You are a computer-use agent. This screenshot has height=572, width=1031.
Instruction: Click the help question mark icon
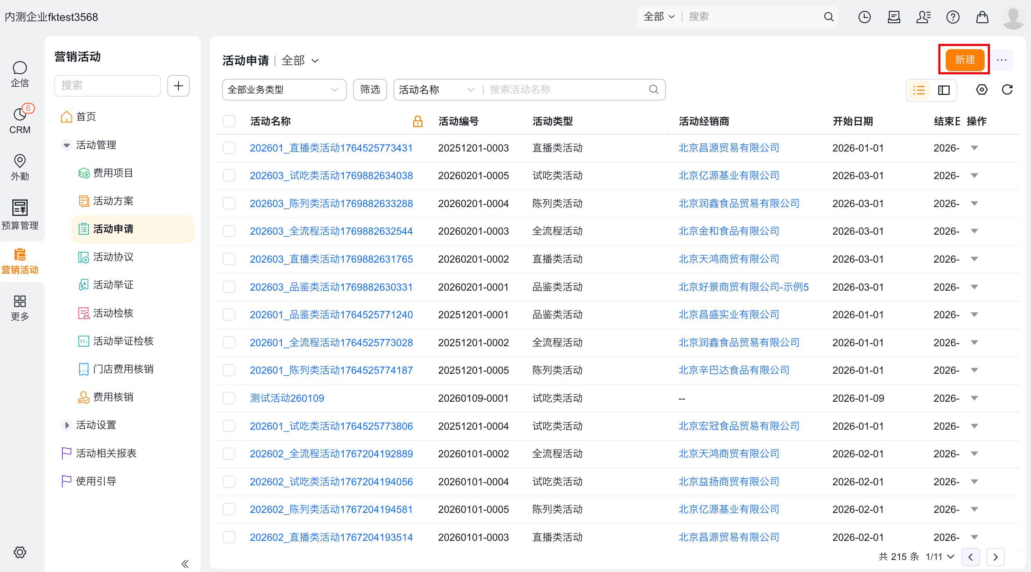(952, 17)
